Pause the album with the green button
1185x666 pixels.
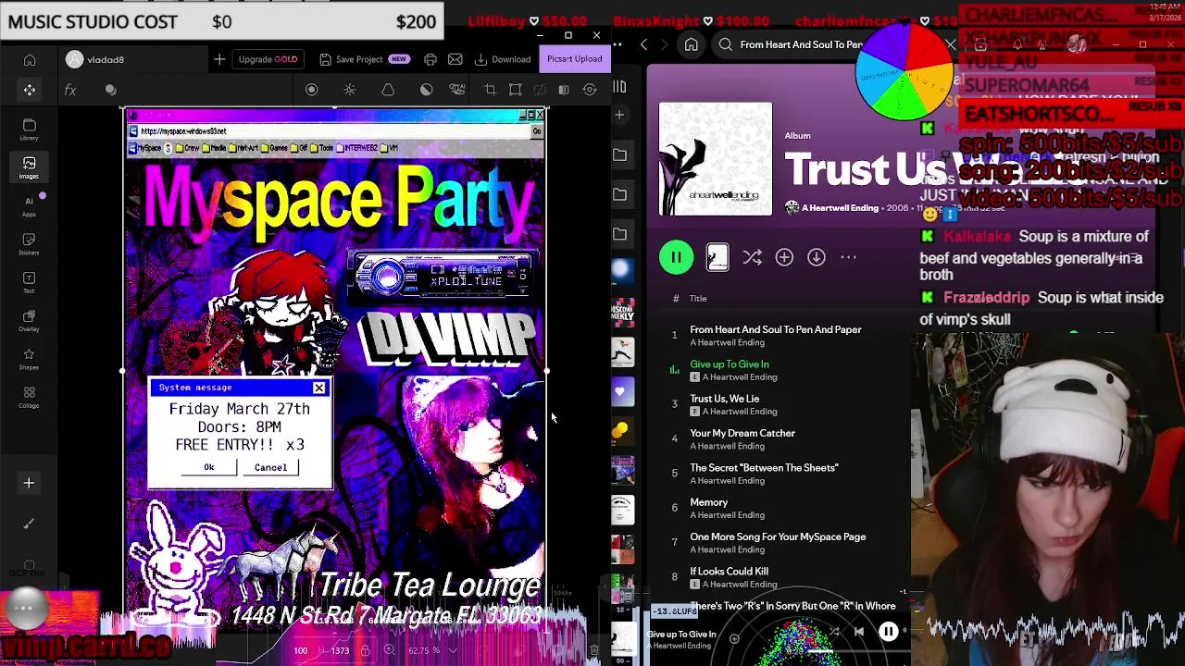(676, 257)
